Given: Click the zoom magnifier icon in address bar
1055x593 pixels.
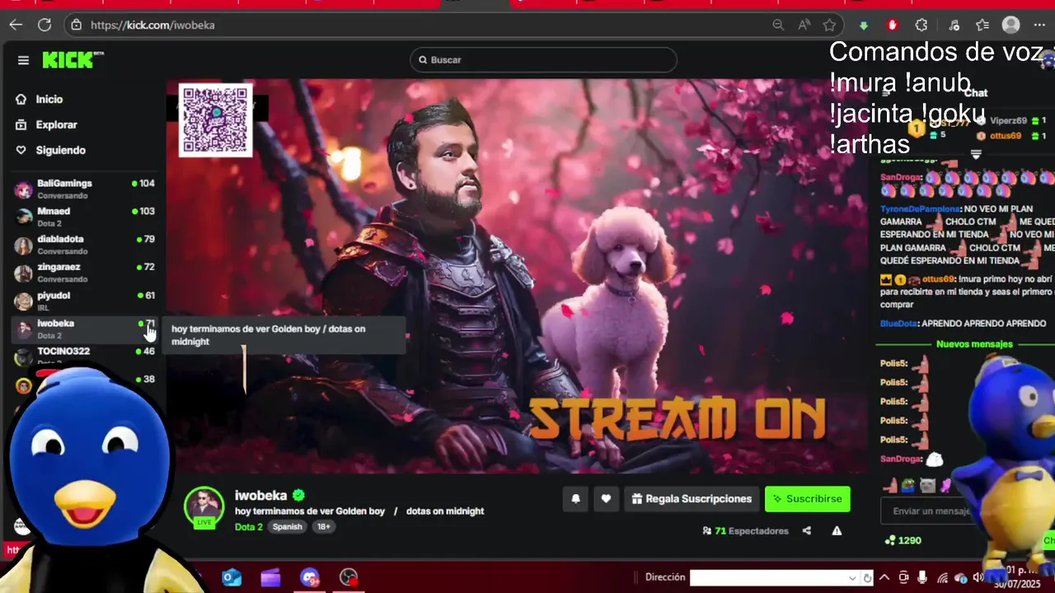Looking at the screenshot, I should click(778, 25).
